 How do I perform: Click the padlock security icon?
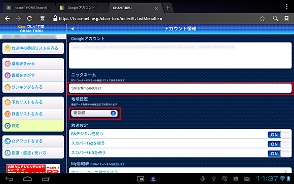[x=55, y=18]
